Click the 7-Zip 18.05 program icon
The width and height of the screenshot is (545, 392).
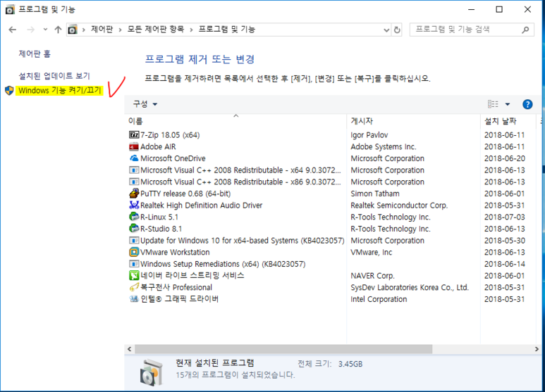pyautogui.click(x=134, y=135)
